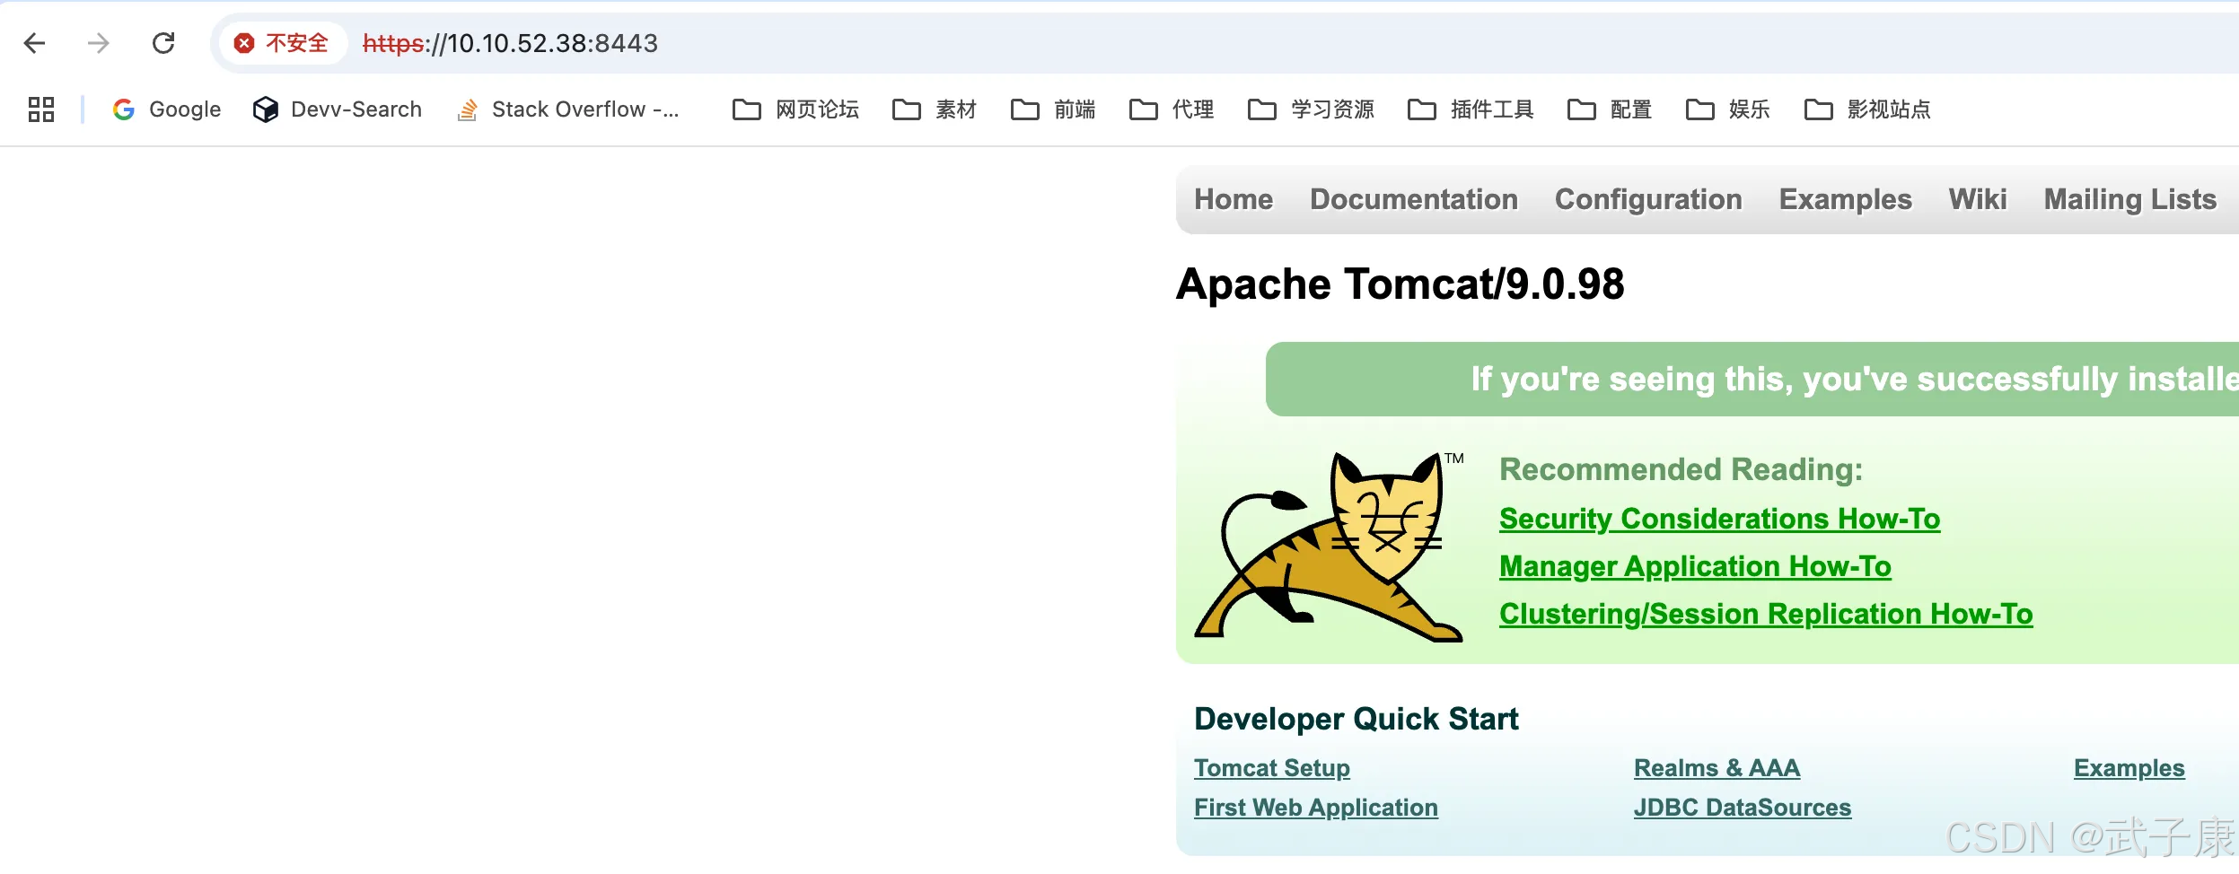The image size is (2239, 874).
Task: Click the red 不安全 security warning badge
Action: pos(282,43)
